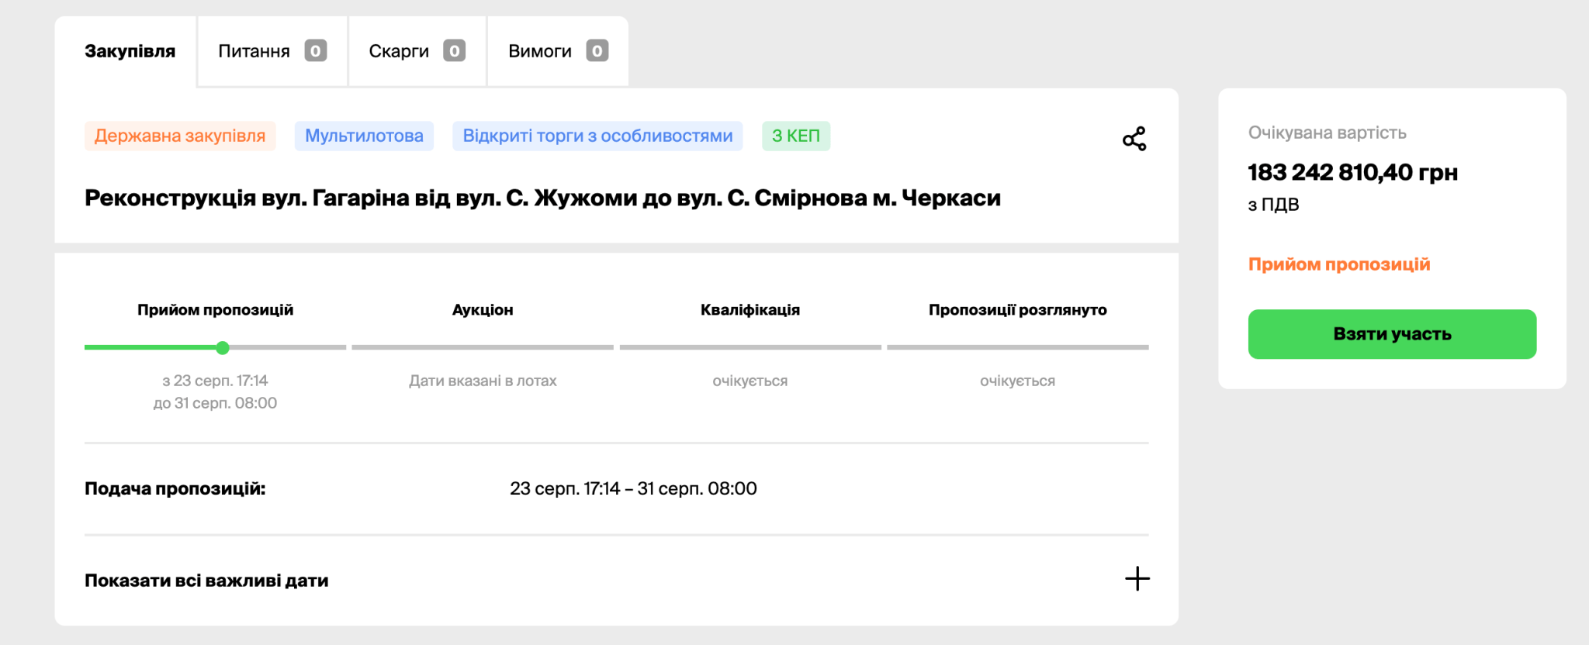This screenshot has width=1589, height=645.
Task: Click the Показати всі важливі дати label
Action: pos(206,580)
